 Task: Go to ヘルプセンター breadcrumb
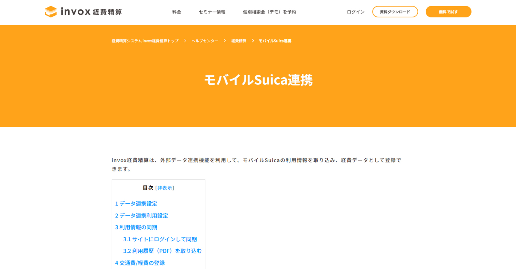click(x=205, y=41)
